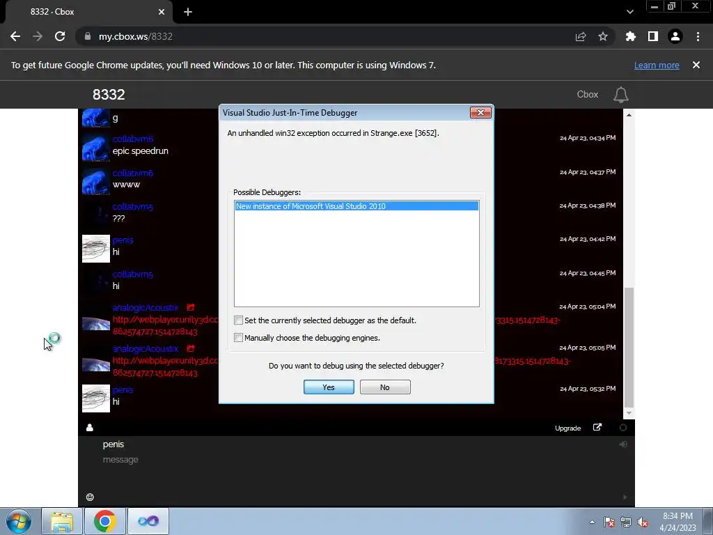Click the username collabvm6 above 'wwww'
This screenshot has width=713, height=535.
[133, 173]
